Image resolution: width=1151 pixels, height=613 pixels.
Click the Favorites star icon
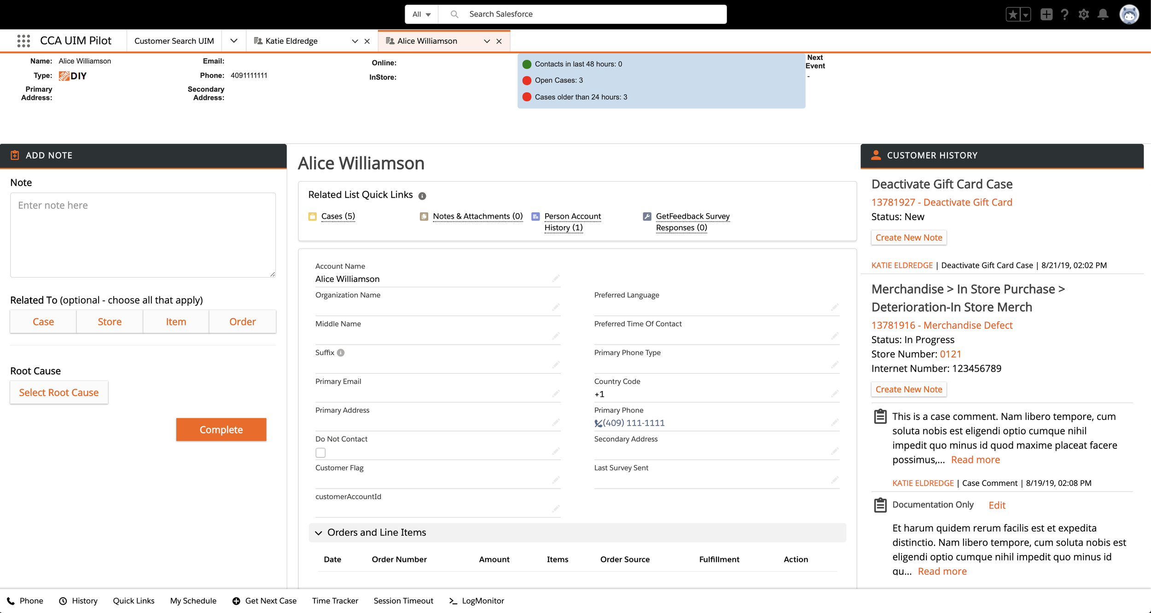pos(1013,14)
